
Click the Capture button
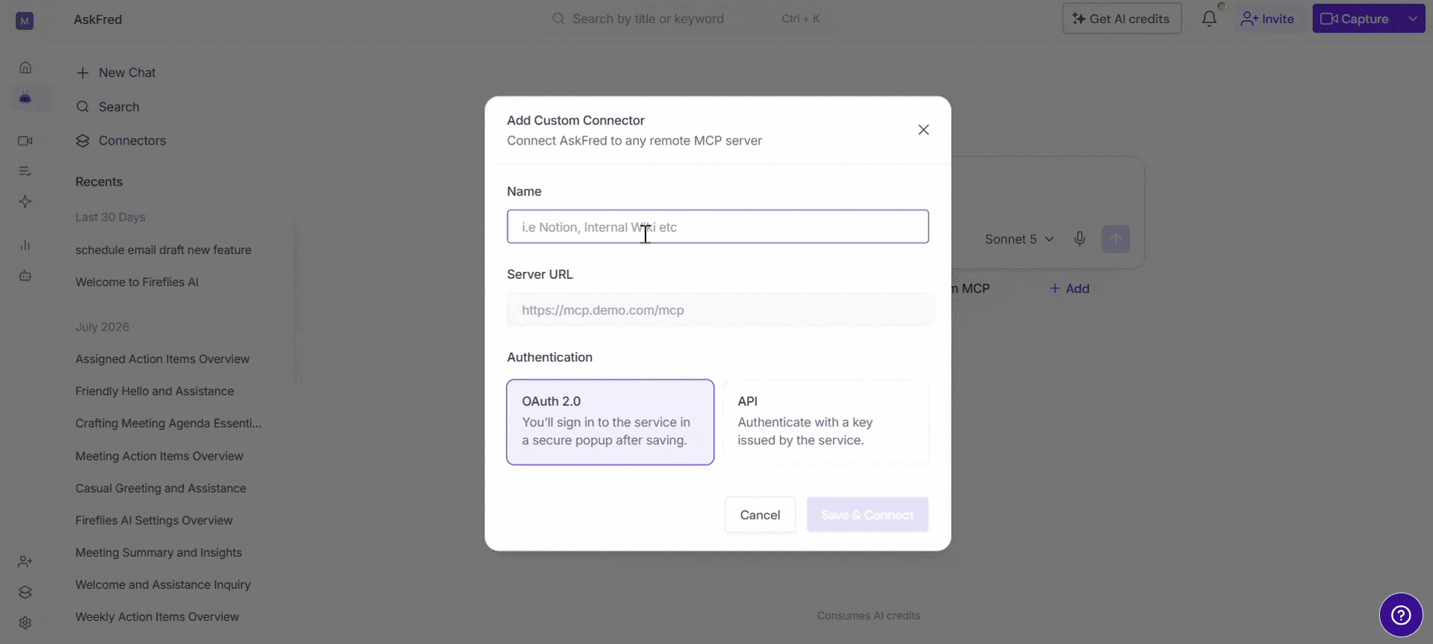[1356, 19]
